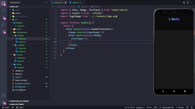Open the Search view in activity bar

(x=3, y=10)
